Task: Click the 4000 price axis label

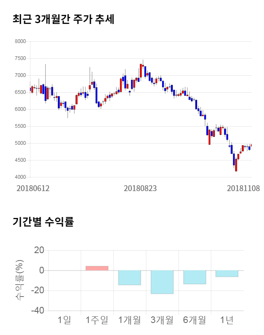Action: [21, 177]
